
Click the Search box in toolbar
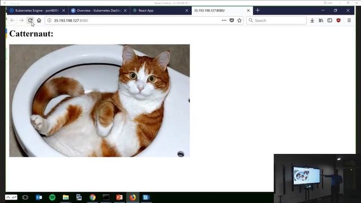point(276,20)
